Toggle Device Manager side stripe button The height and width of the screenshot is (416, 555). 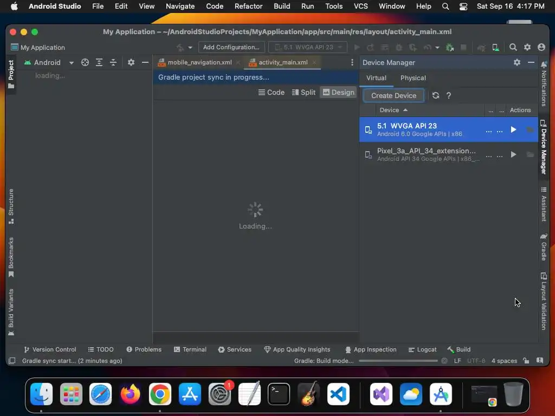point(544,147)
